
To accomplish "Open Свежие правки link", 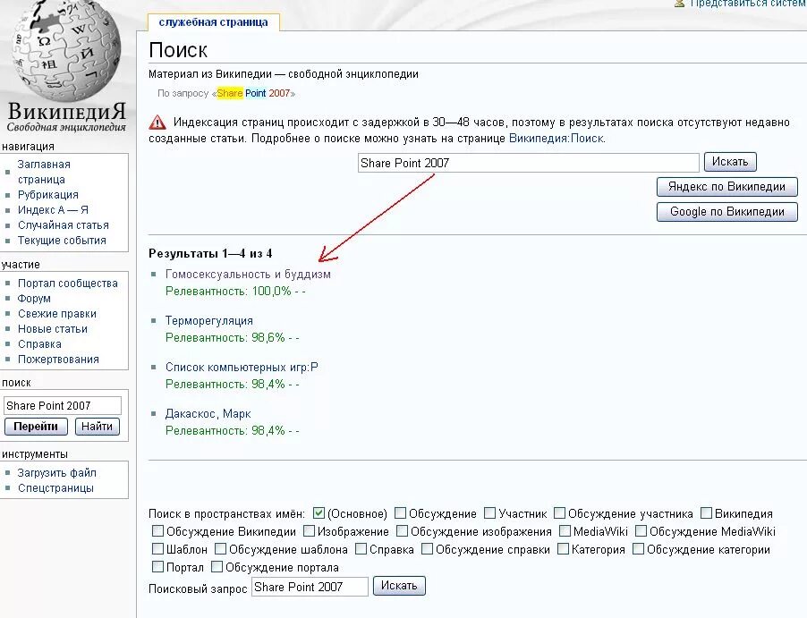I will pyautogui.click(x=57, y=314).
